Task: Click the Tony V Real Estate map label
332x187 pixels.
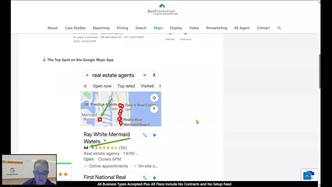Action: 141,105
